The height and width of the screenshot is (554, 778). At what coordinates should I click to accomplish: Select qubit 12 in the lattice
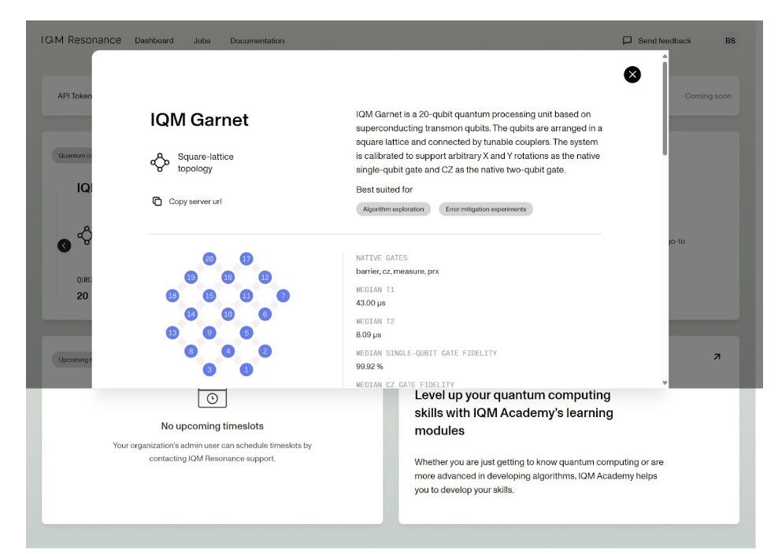pos(265,277)
